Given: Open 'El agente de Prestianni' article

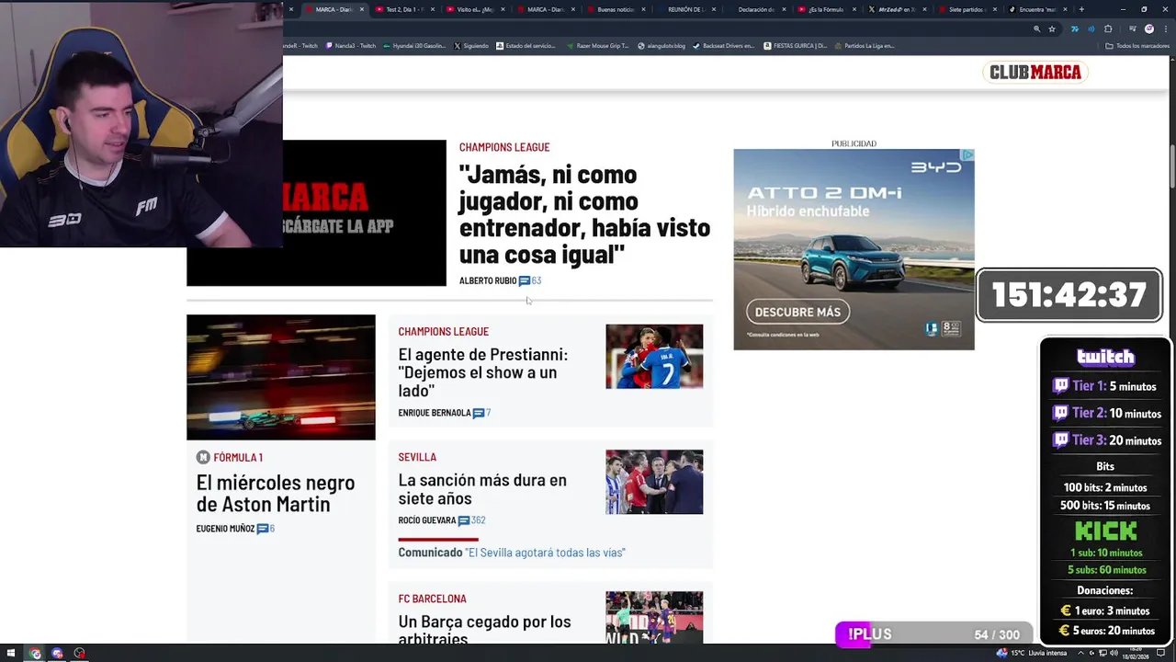Looking at the screenshot, I should pyautogui.click(x=482, y=372).
